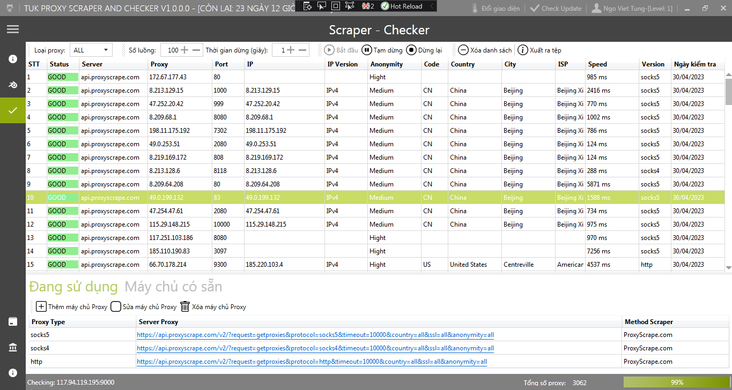This screenshot has width=732, height=390.
Task: Open the socks5 ProxyScrape API link
Action: pyautogui.click(x=315, y=335)
